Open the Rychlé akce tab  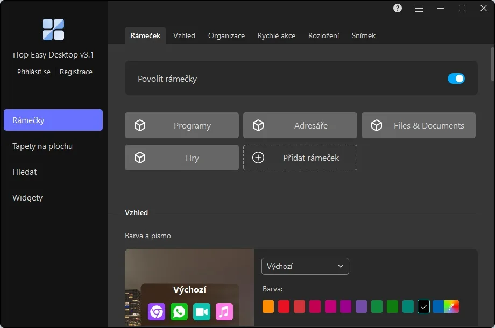pos(277,35)
